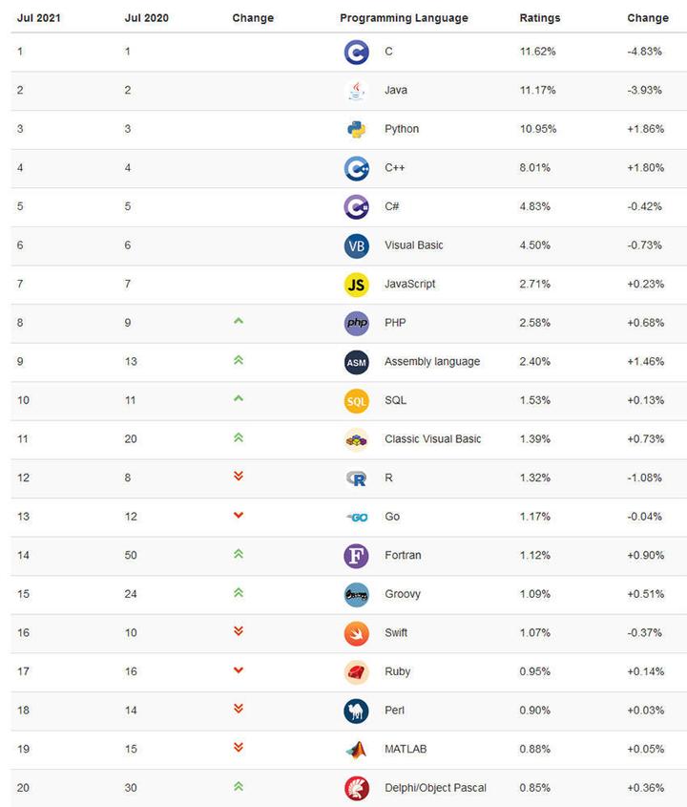Click the Python snake logo icon

(356, 129)
